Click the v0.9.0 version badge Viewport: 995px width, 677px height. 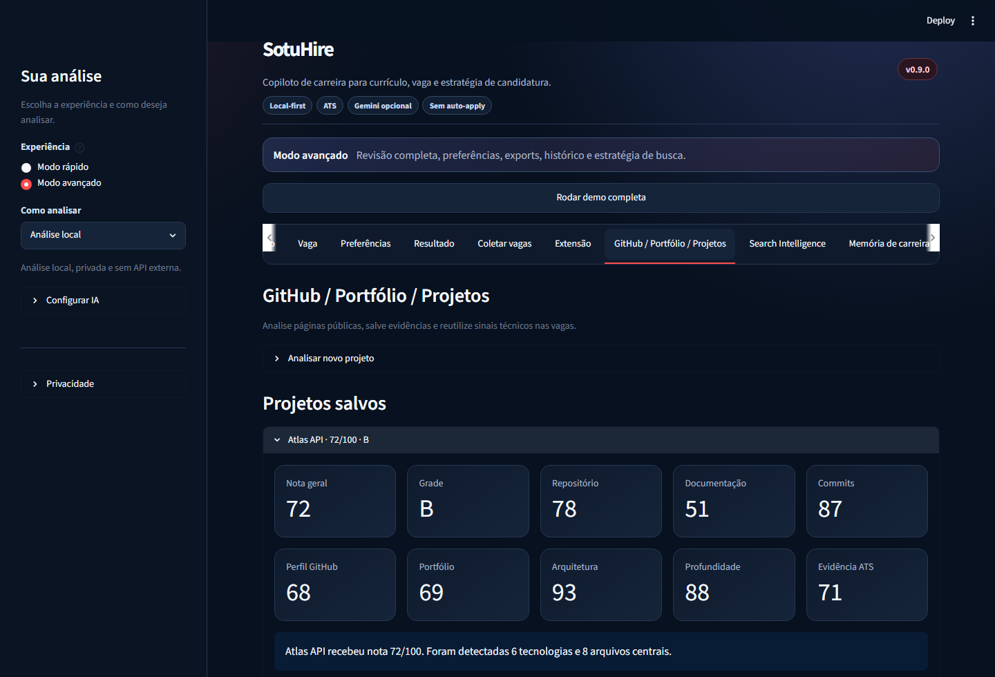coord(918,70)
